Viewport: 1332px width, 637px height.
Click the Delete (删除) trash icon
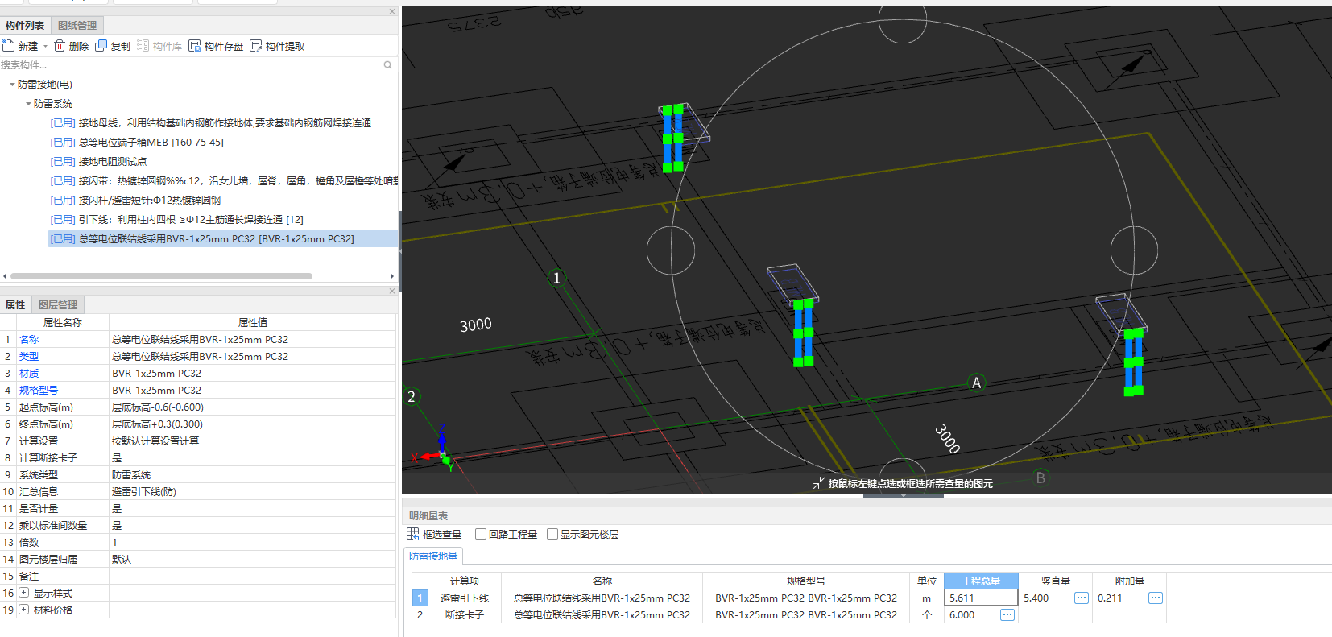(x=60, y=46)
